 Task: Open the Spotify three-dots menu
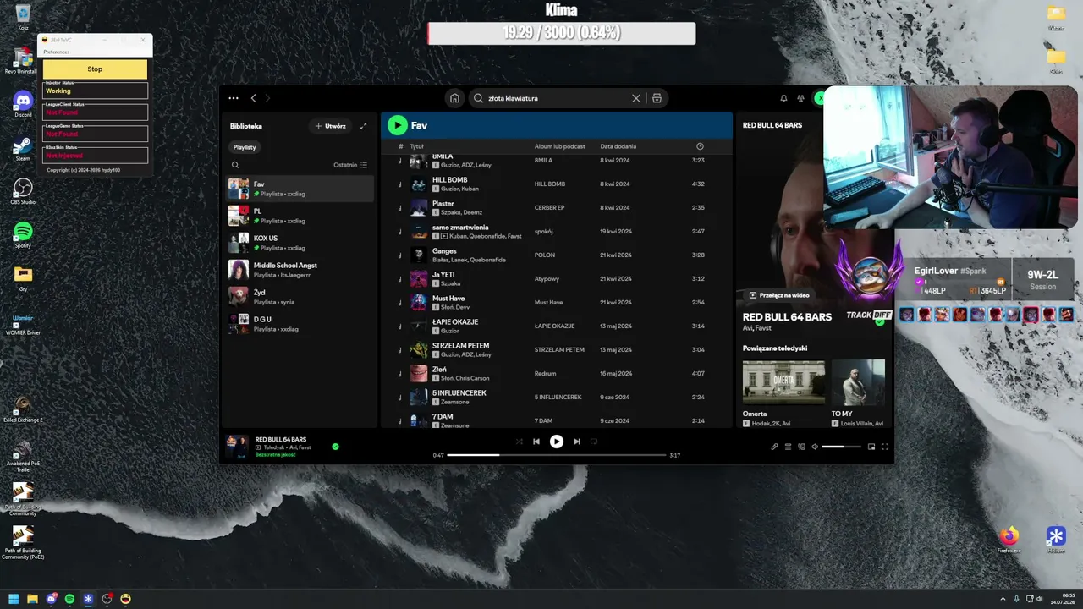234,98
